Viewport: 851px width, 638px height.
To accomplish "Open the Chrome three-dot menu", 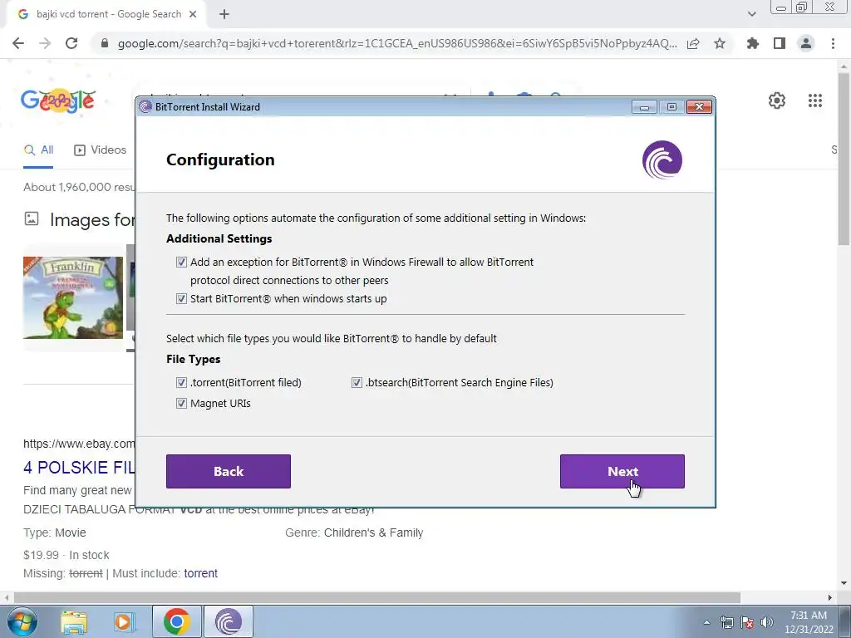I will (x=833, y=43).
